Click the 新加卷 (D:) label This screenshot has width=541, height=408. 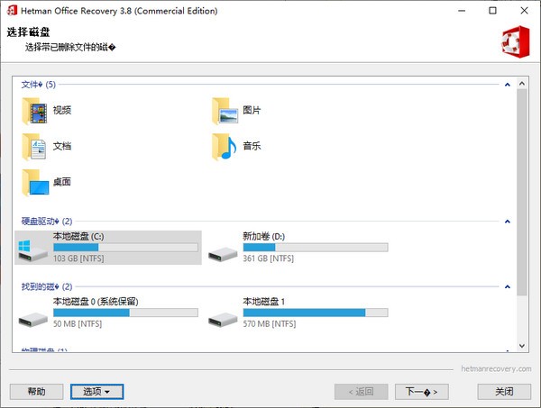(x=264, y=236)
